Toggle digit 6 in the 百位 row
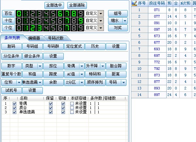 [60, 13]
